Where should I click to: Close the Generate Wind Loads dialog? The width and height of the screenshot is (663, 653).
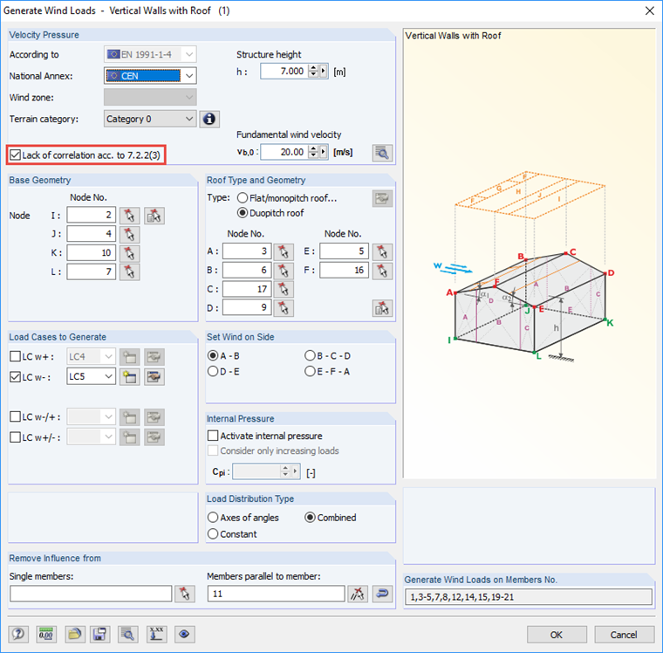(650, 10)
